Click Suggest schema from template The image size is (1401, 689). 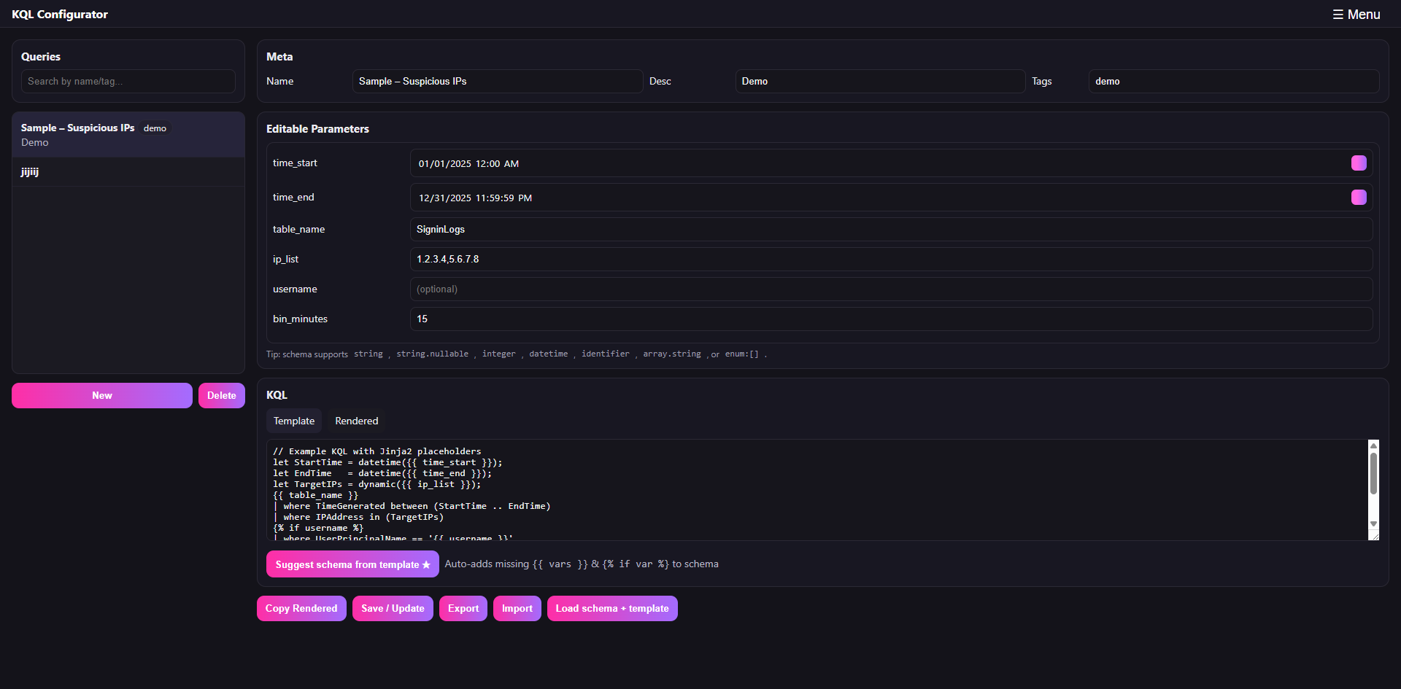(x=352, y=564)
